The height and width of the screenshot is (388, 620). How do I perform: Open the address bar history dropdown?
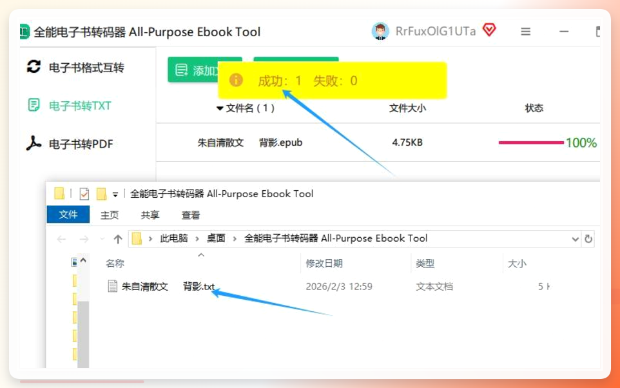[x=576, y=239]
